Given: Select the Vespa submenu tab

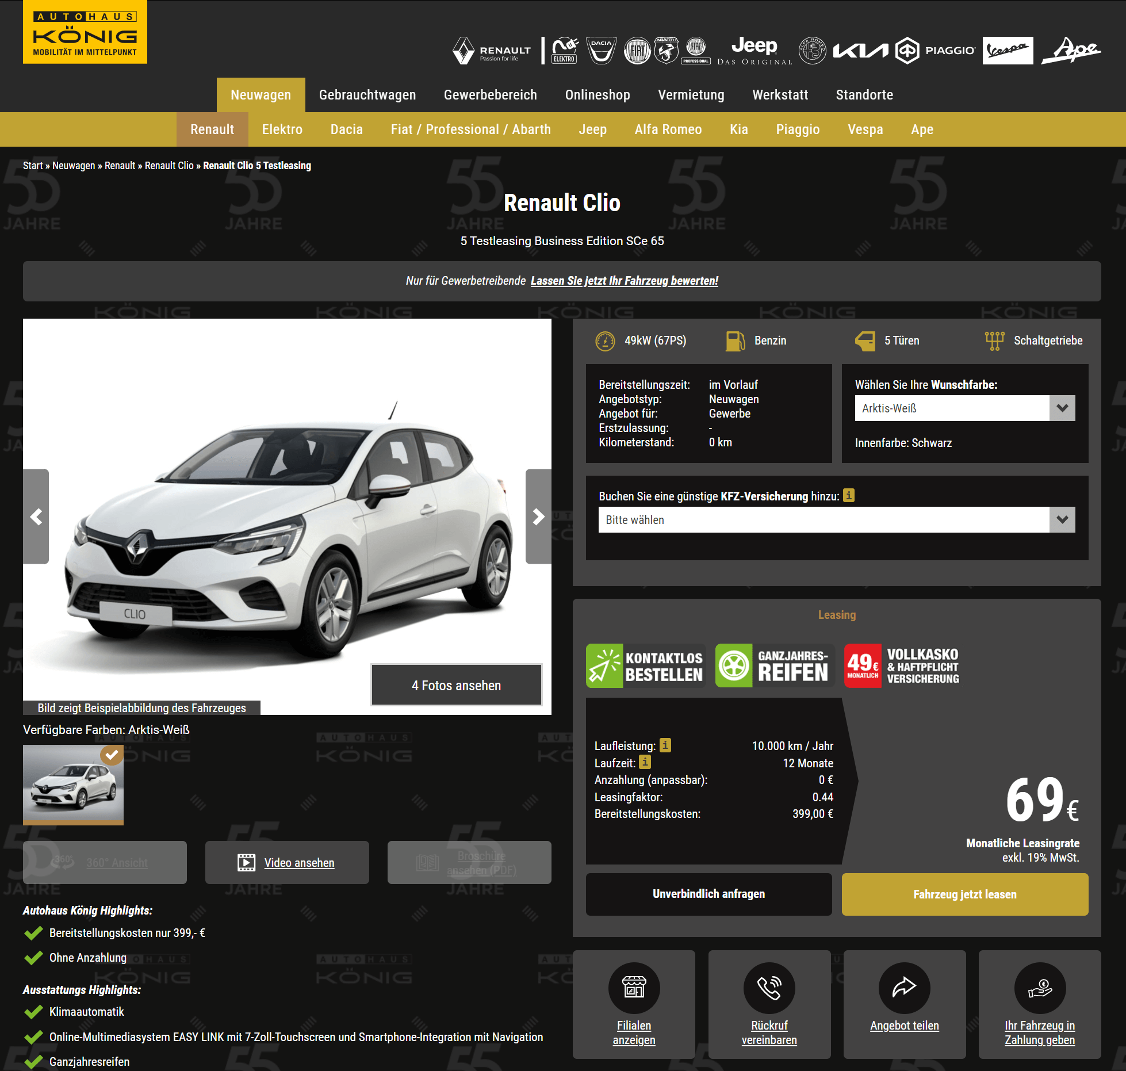Looking at the screenshot, I should tap(865, 129).
